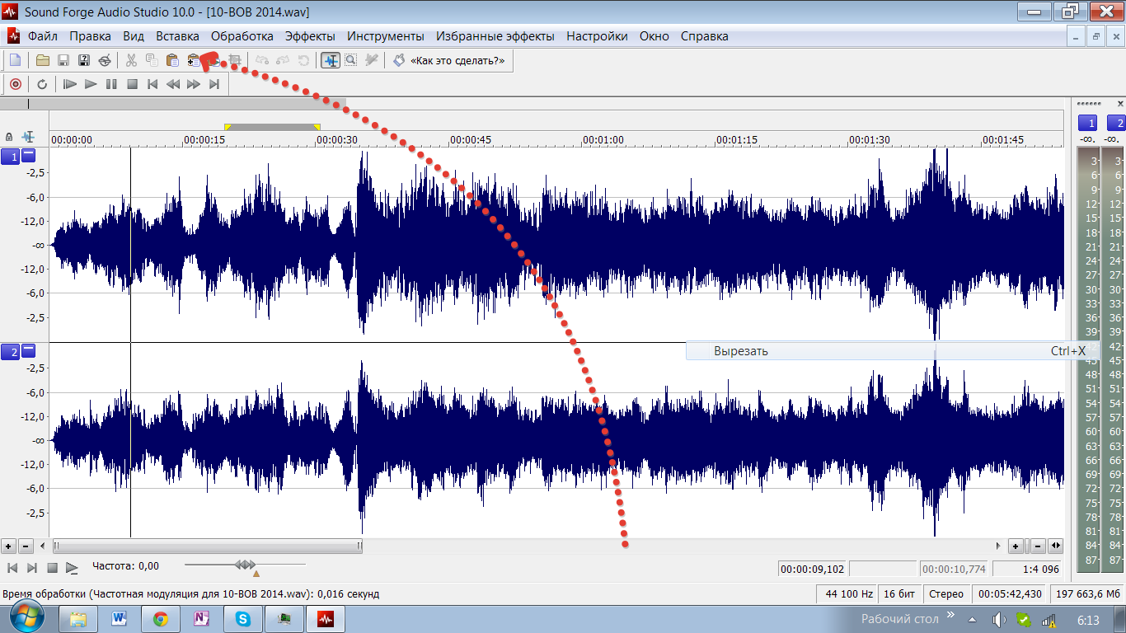Viewport: 1126px width, 633px height.
Task: Click the gray loop region bar on ruler
Action: click(x=272, y=127)
